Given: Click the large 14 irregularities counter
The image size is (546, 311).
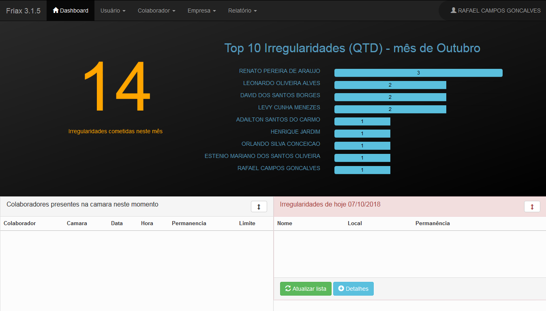Looking at the screenshot, I should tap(116, 87).
